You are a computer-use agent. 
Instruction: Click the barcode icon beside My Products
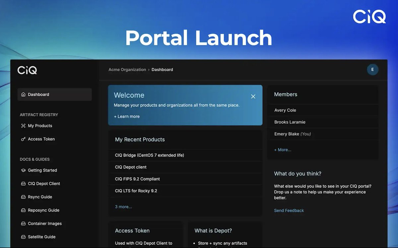click(23, 126)
